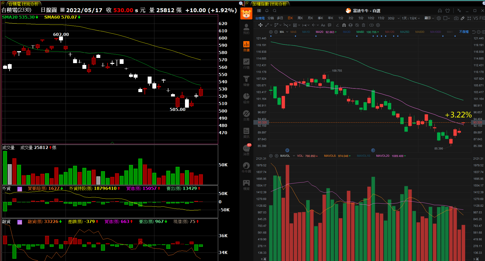Open the 自選 watchlist sidebar icon
Viewport: 485px width, 261px height.
[x=246, y=46]
